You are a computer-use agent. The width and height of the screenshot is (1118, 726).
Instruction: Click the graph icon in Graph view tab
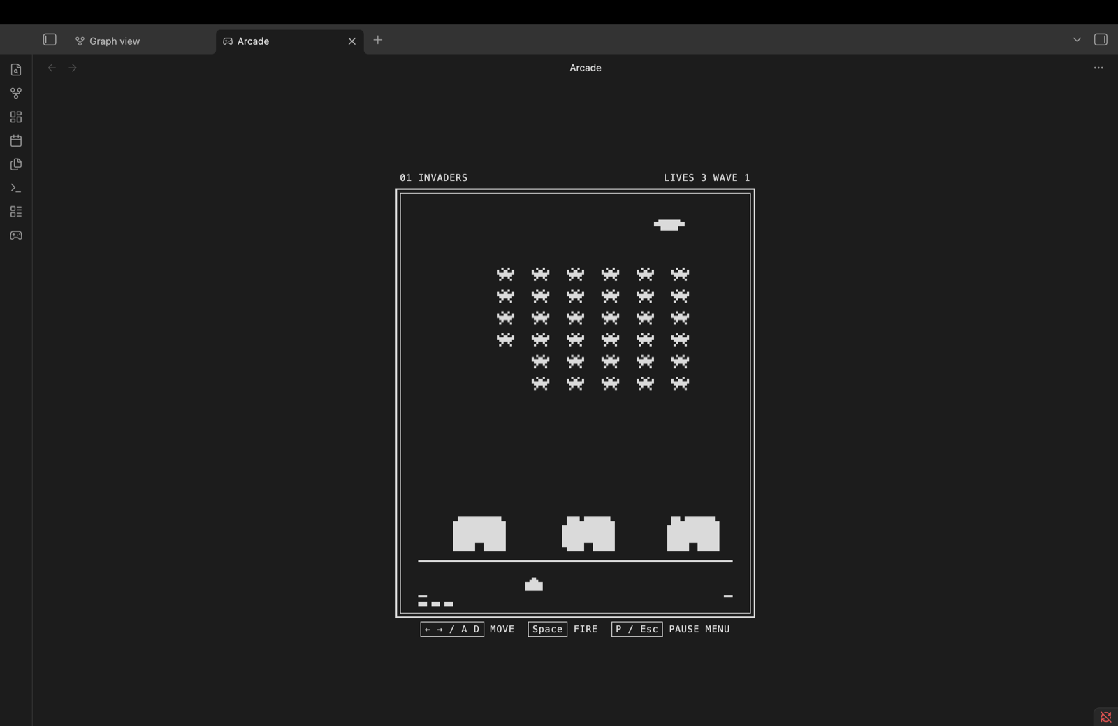click(80, 41)
